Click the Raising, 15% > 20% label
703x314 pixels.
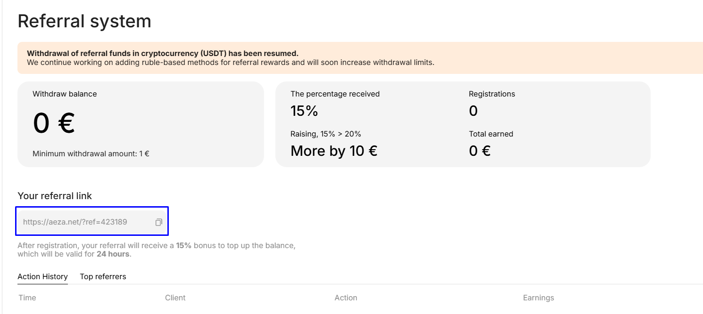click(x=325, y=134)
